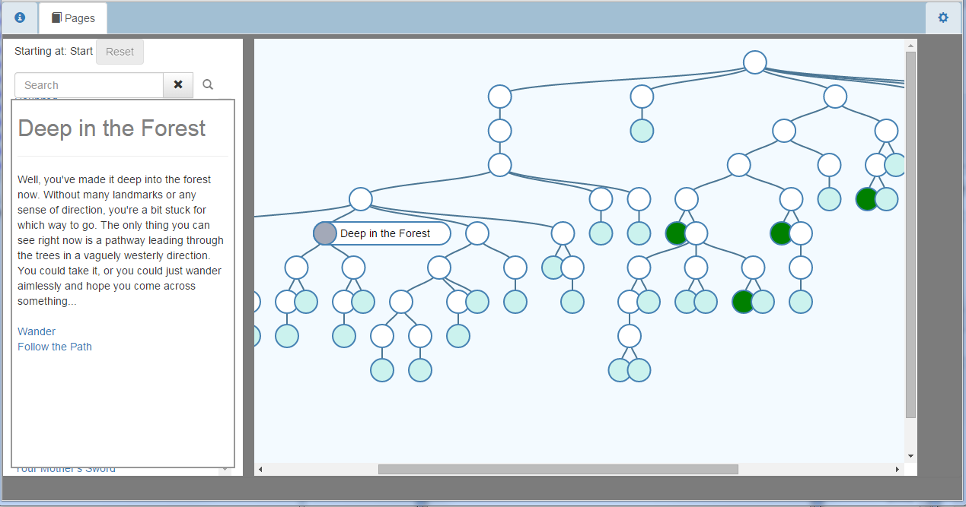Click a light blue leaf node at the bottom
Screen dimensions: 966x507
(x=381, y=370)
